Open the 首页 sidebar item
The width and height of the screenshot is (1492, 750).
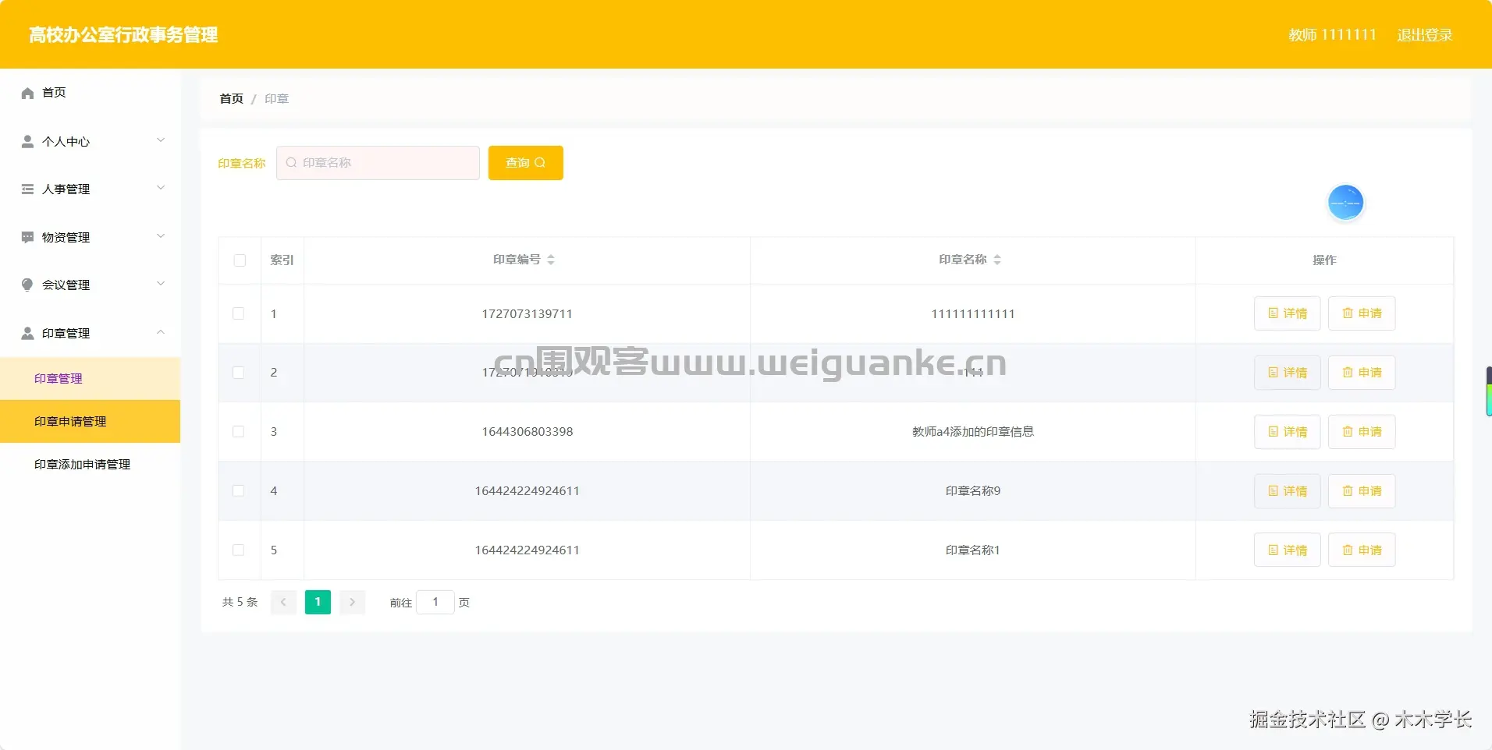point(90,93)
